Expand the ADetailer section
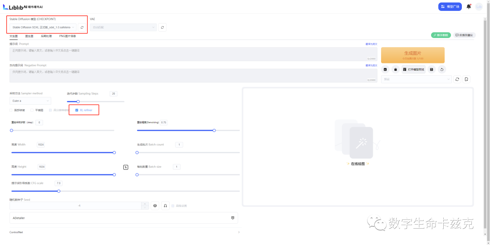Viewport: 490px width, 245px height. coord(124,218)
